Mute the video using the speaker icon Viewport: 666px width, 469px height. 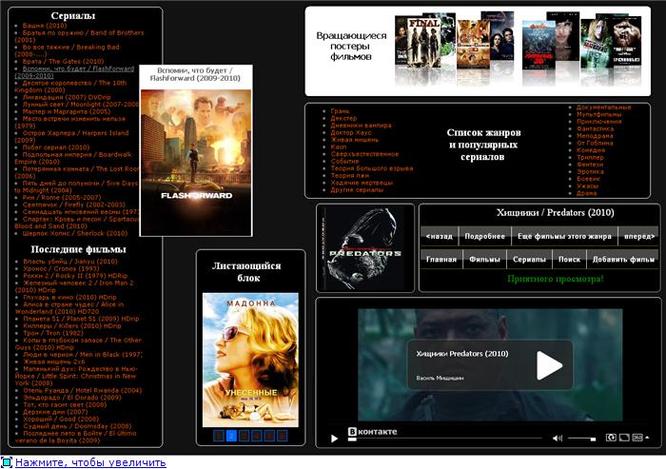(x=558, y=438)
